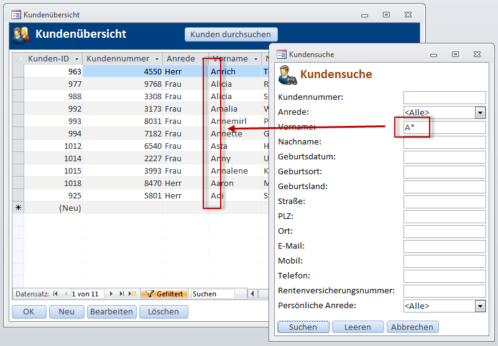Click the Suchen button in Kundensuche
This screenshot has width=498, height=346.
303,327
